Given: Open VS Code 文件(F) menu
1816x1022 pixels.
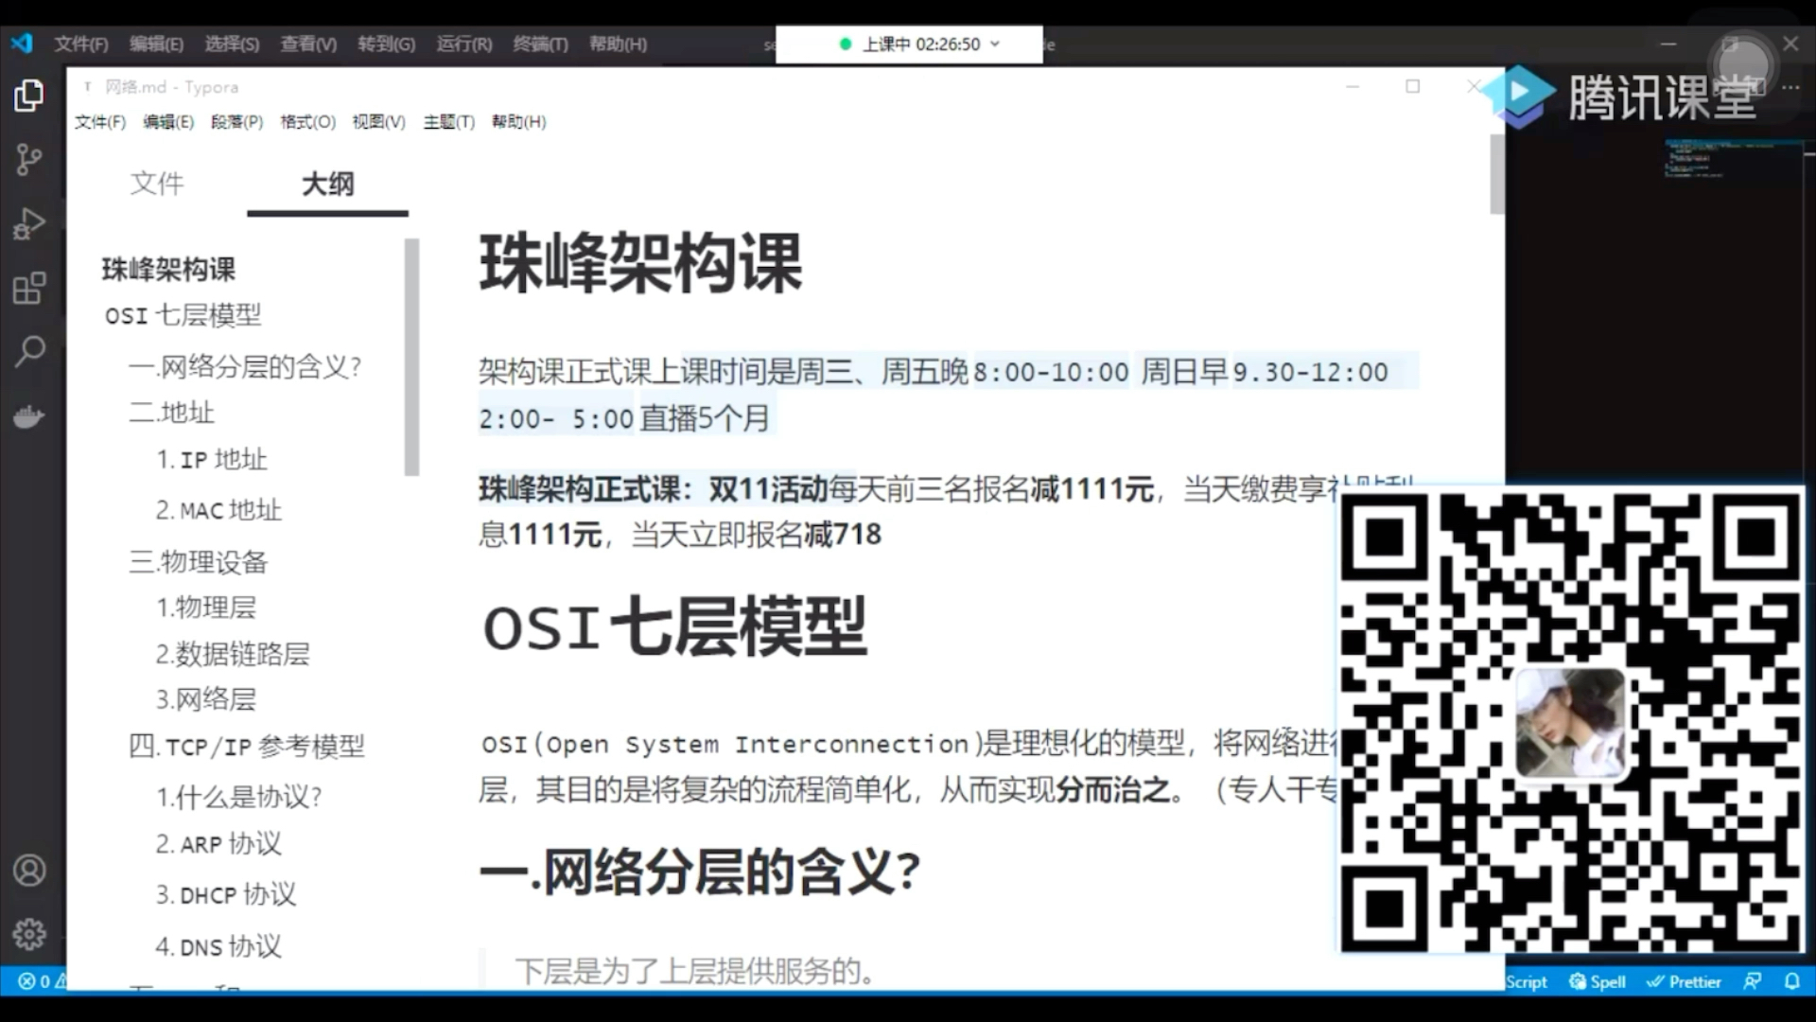Looking at the screenshot, I should pyautogui.click(x=81, y=44).
